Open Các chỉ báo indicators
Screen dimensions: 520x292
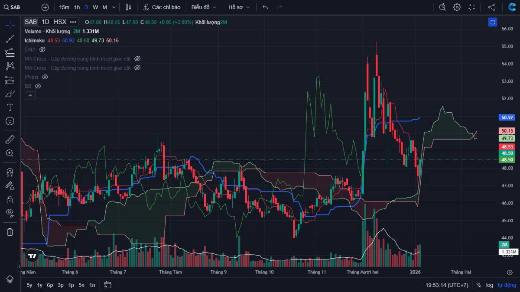(x=162, y=7)
